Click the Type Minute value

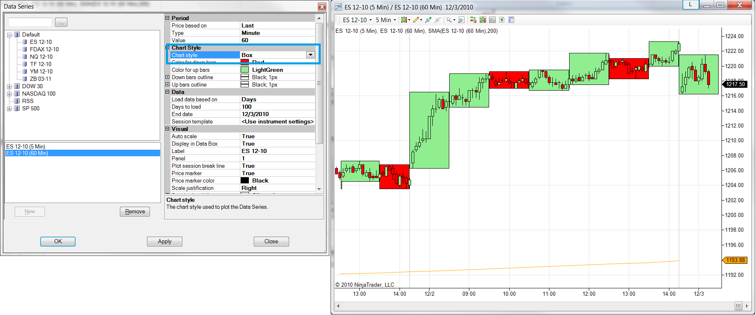(278, 33)
